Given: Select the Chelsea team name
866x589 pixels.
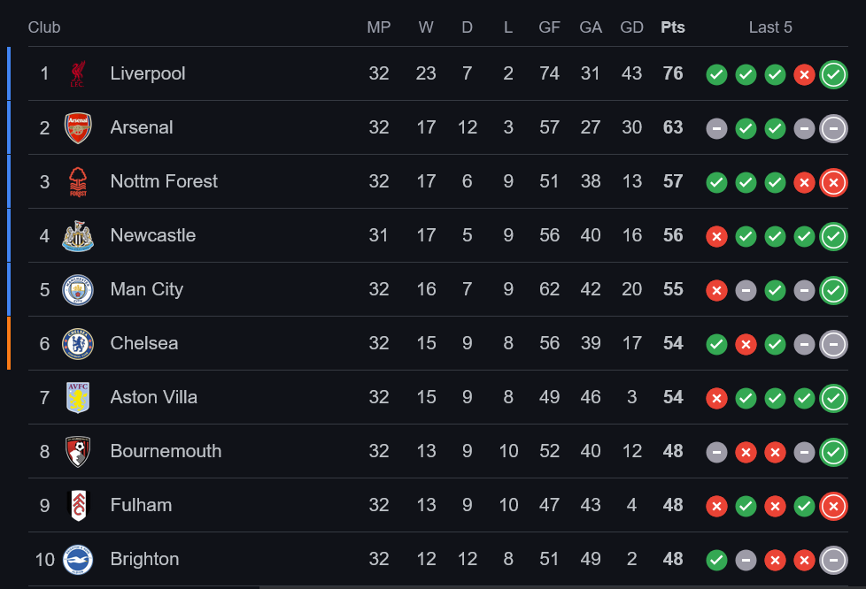Looking at the screenshot, I should coord(144,343).
